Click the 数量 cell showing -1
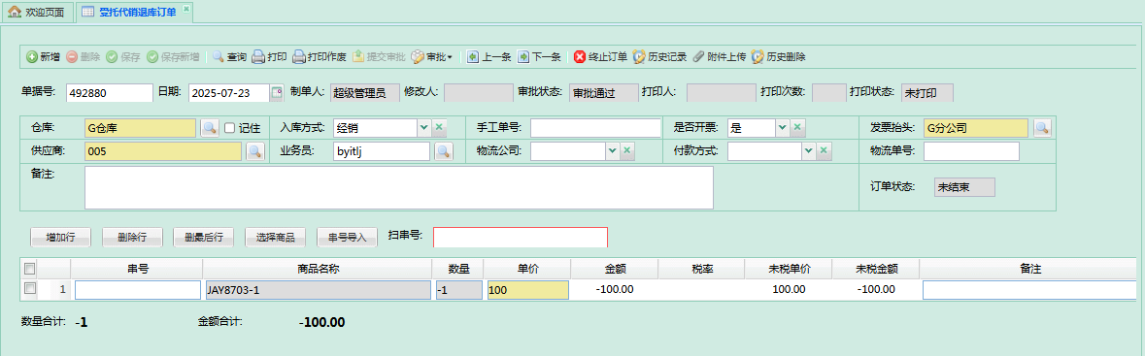This screenshot has height=356, width=1145. (x=459, y=290)
